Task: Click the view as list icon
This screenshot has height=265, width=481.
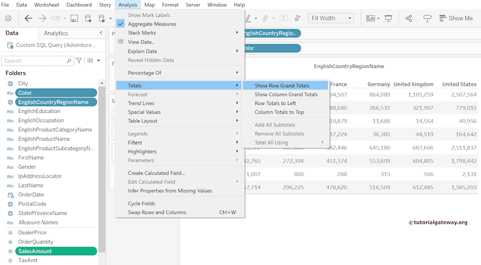Action: point(90,61)
